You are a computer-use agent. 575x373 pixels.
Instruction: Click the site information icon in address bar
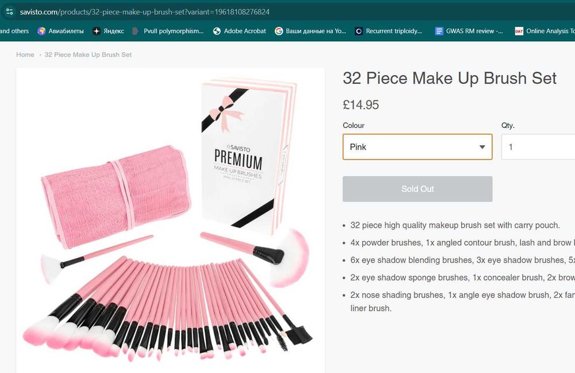pyautogui.click(x=9, y=11)
